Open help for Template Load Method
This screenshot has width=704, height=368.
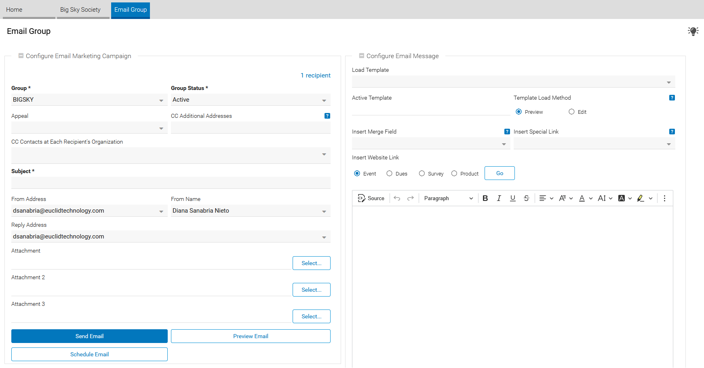(x=672, y=98)
